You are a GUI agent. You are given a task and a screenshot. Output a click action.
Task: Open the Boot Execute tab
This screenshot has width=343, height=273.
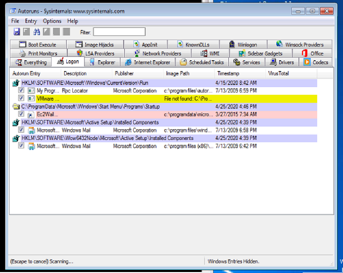(38, 45)
